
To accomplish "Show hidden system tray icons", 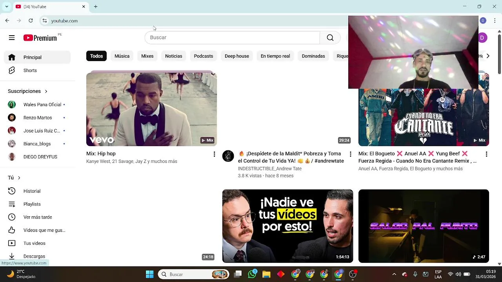I will click(x=394, y=274).
